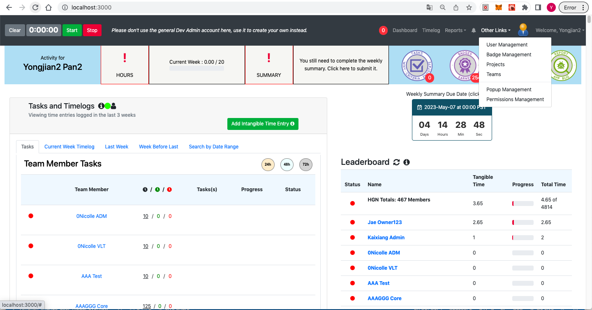The height and width of the screenshot is (310, 592).
Task: Click the Tasks and Timelogs info icon
Action: coord(101,106)
